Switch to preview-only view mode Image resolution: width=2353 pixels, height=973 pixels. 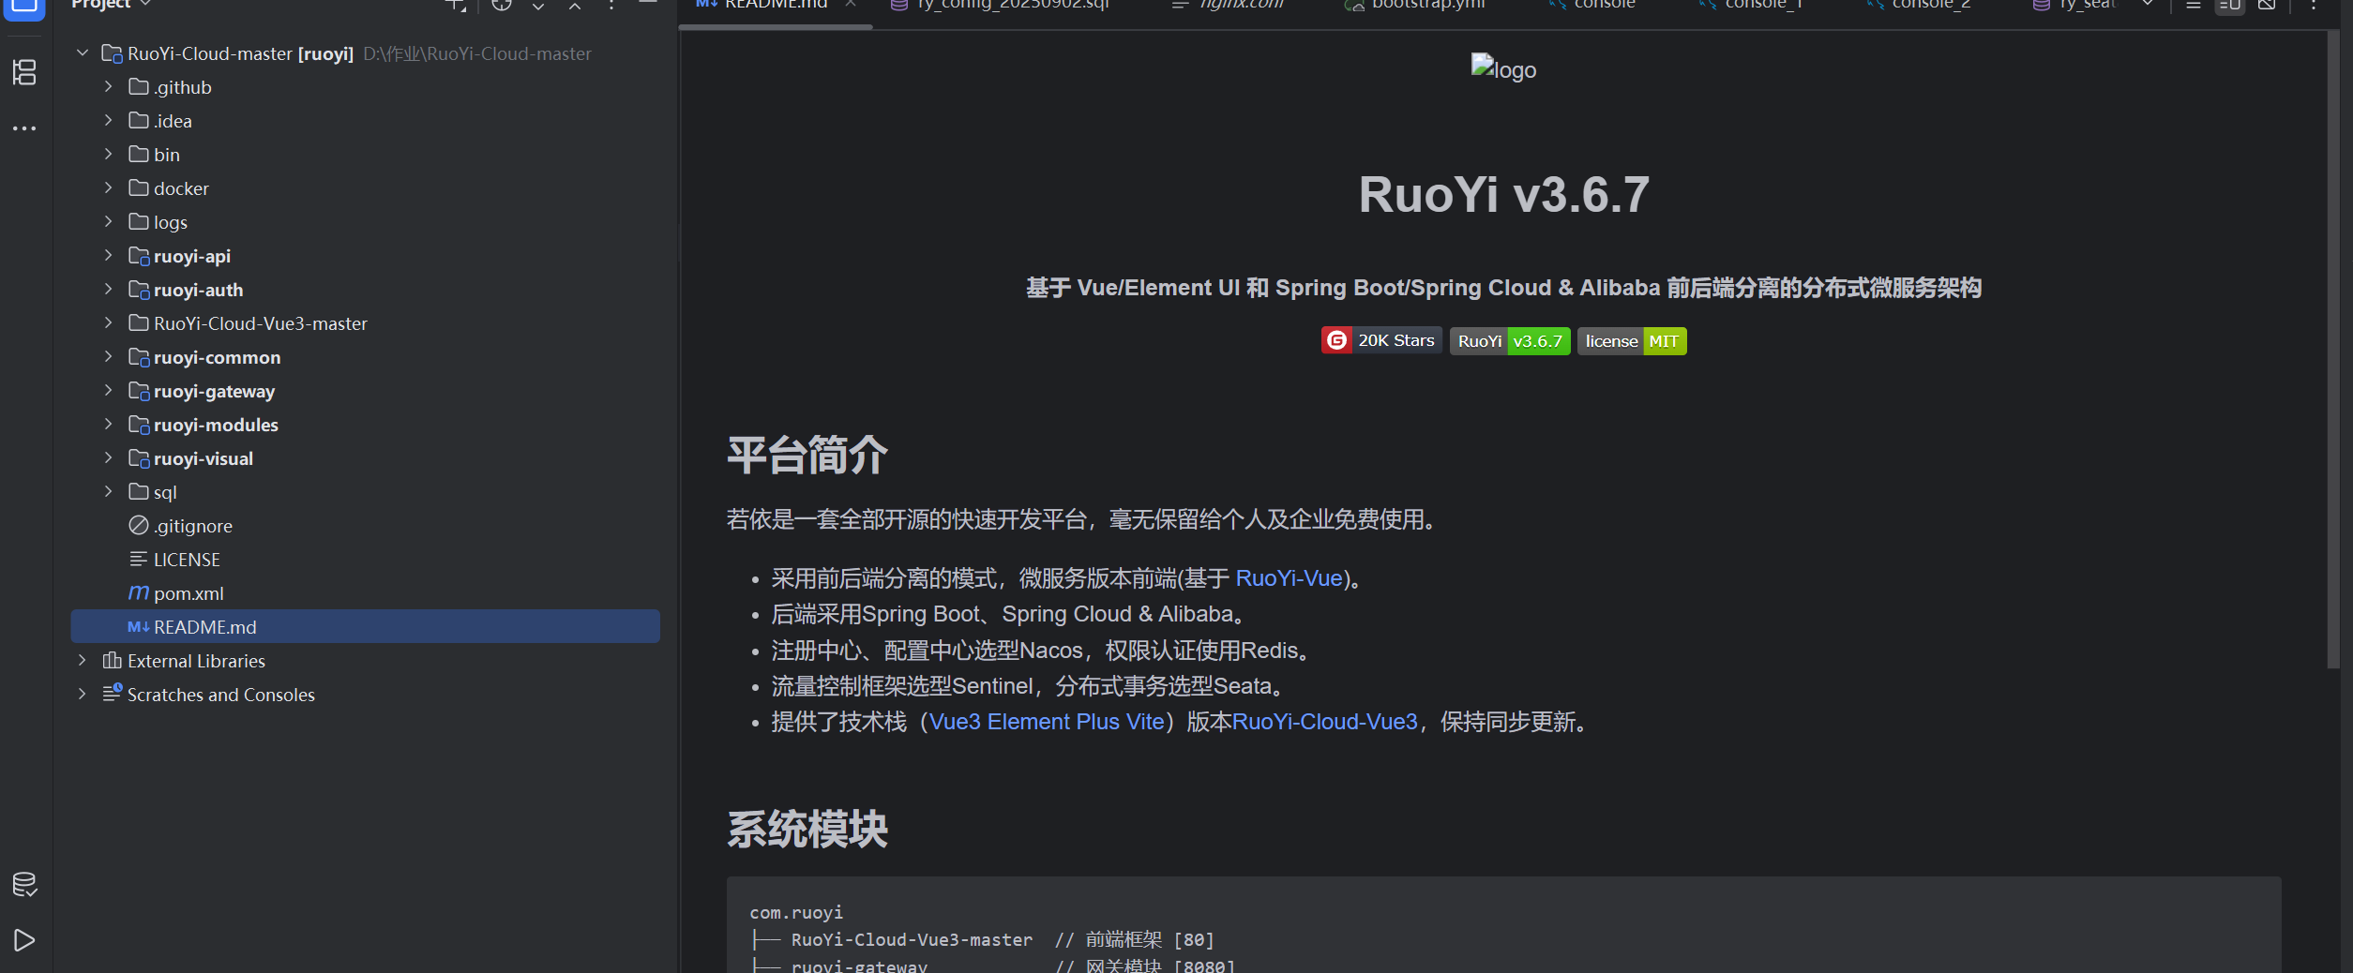2267,5
